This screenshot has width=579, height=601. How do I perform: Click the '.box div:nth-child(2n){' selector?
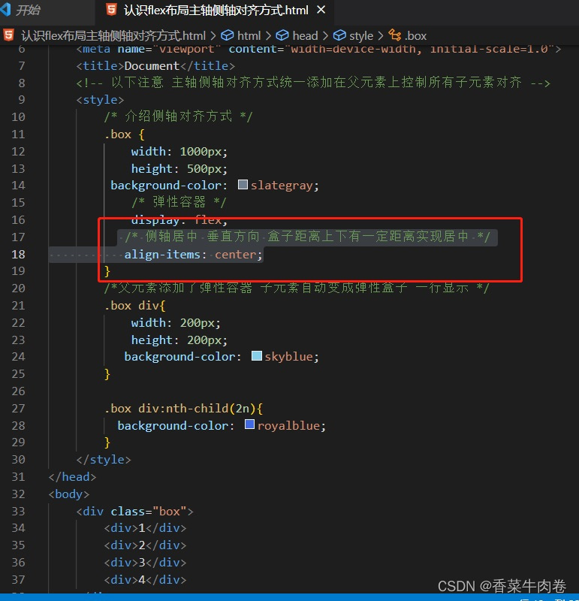tap(183, 409)
